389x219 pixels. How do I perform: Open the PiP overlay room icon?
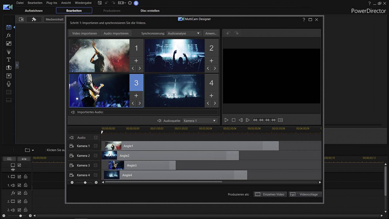9,43
